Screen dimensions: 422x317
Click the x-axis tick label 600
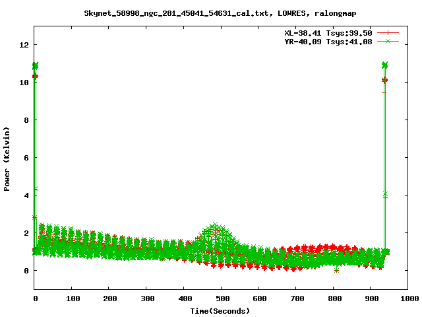(260, 299)
